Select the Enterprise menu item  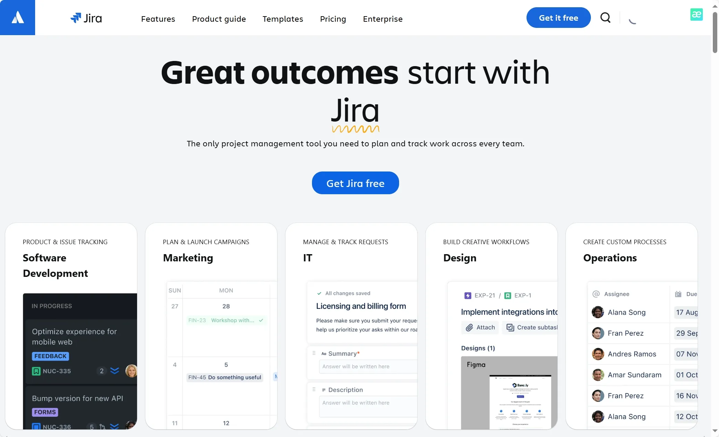tap(383, 18)
